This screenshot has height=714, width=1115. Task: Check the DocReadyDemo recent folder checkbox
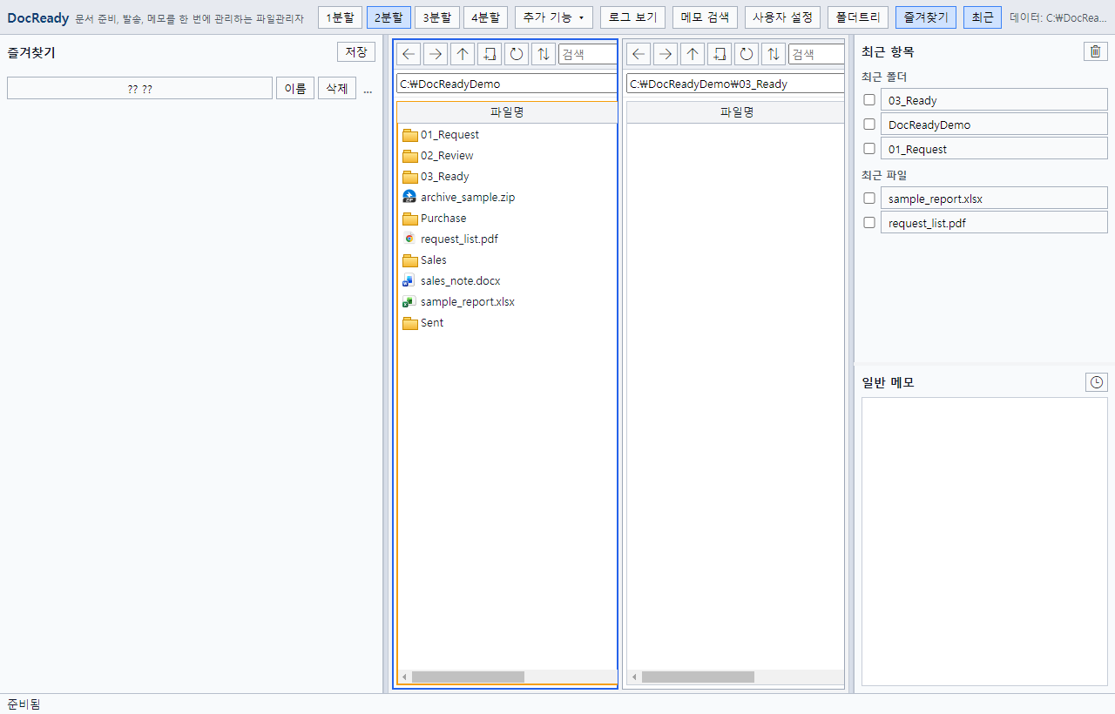click(869, 125)
